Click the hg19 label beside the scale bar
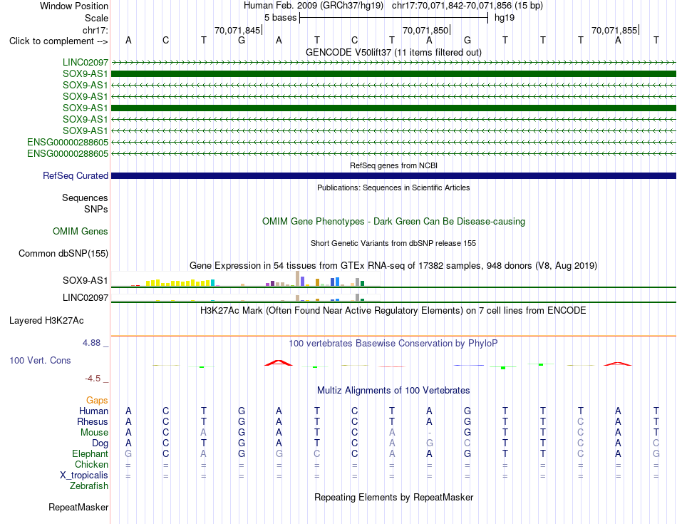Screen dimensions: 677x524 coord(505,18)
